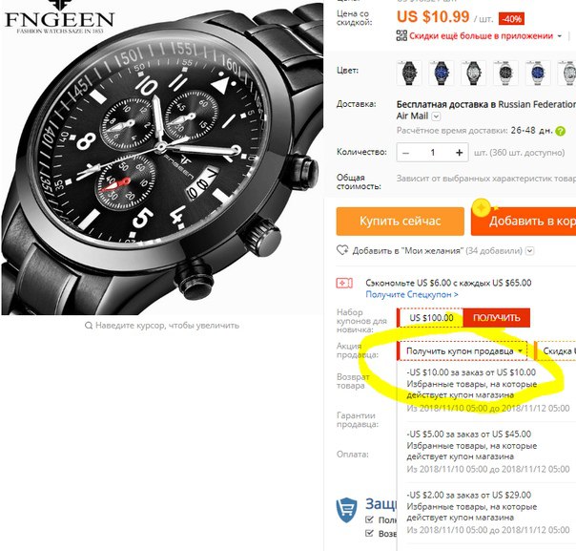Expand the app discounts dropdown arrow
This screenshot has height=551, width=576.
[560, 36]
